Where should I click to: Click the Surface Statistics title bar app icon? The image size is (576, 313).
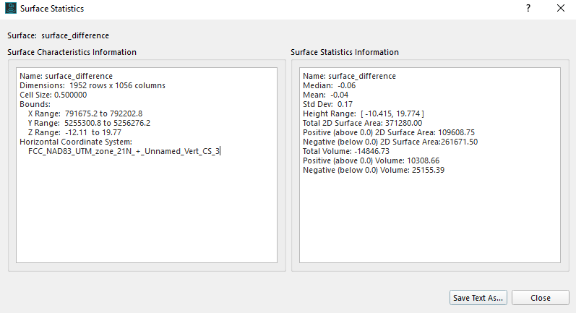[x=10, y=9]
